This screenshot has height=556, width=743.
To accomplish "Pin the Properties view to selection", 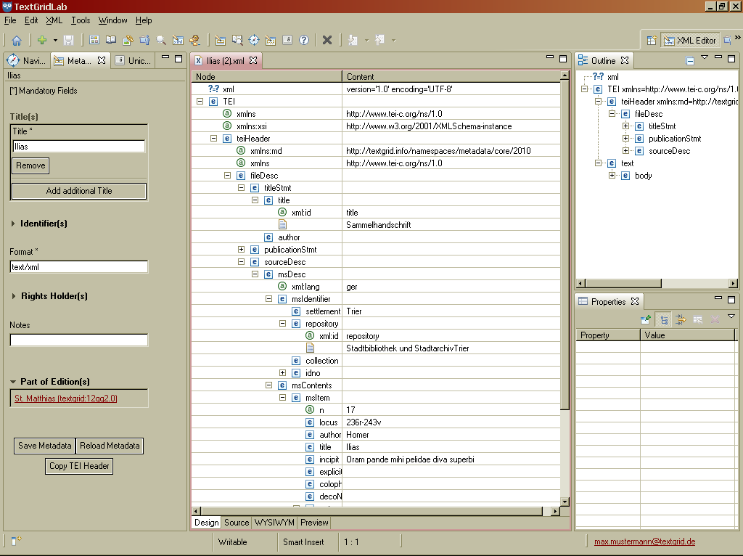I will coord(645,319).
